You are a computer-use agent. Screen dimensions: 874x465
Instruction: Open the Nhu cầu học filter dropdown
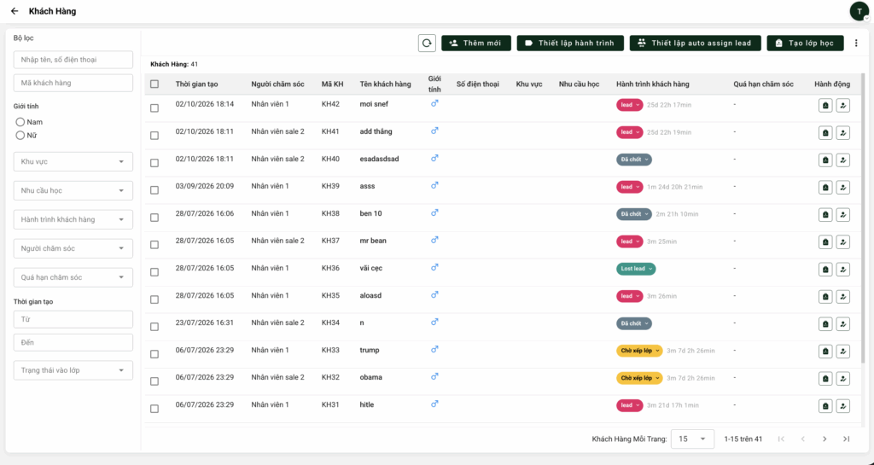click(73, 190)
